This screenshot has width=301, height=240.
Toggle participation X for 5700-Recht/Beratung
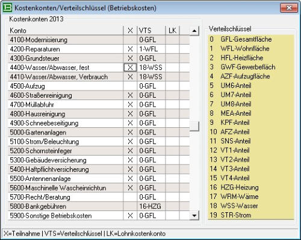point(130,197)
